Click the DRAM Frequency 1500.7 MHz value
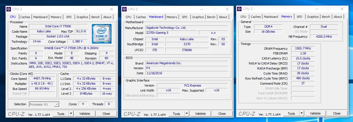This screenshot has width=353, height=122. (x=303, y=48)
